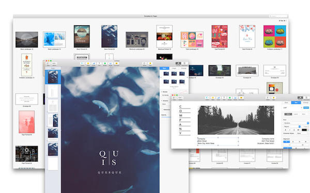310x193 pixels.
Task: Click Chart icon in fish document toolbar
Action: (94, 63)
